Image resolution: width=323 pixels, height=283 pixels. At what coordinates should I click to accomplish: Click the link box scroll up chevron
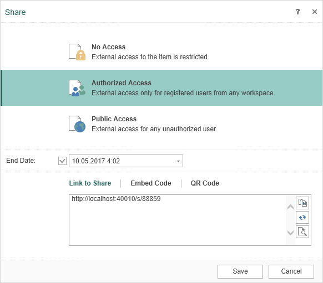point(290,207)
